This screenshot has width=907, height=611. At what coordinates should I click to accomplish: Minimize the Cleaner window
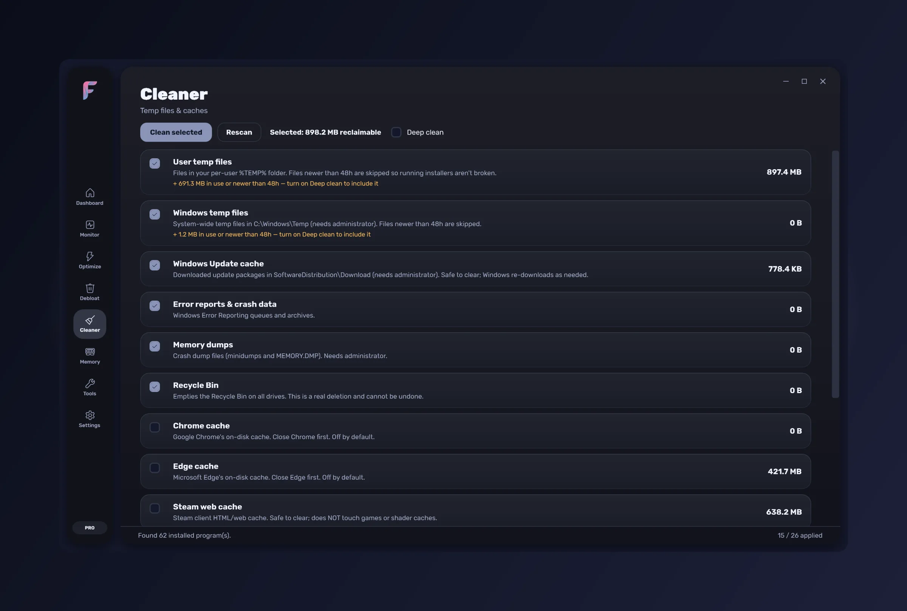[x=786, y=82]
